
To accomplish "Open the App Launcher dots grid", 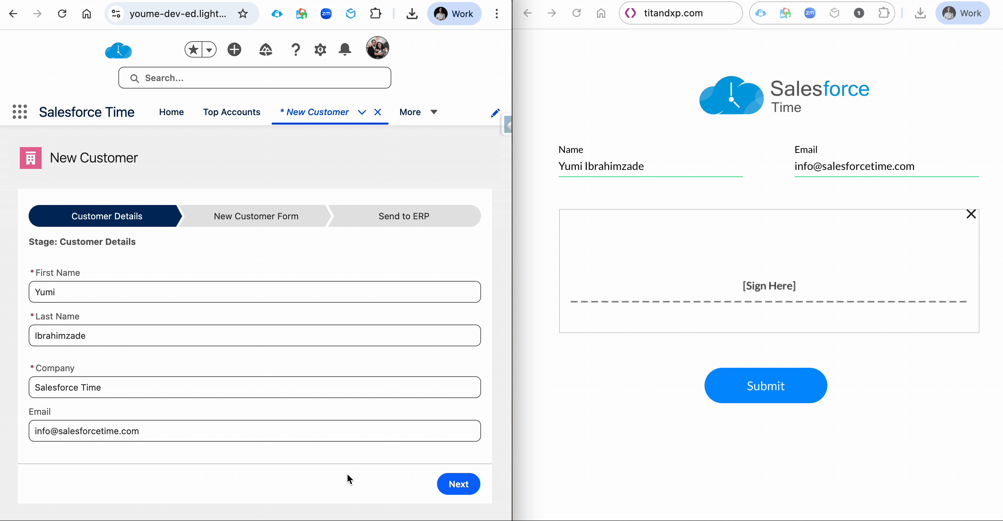I will tap(19, 112).
